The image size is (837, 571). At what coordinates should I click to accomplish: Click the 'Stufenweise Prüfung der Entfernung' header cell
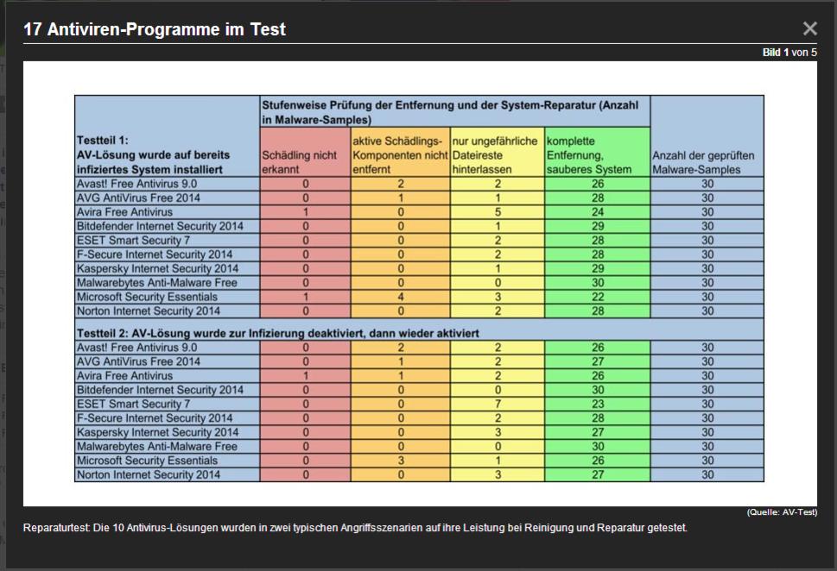coord(455,112)
